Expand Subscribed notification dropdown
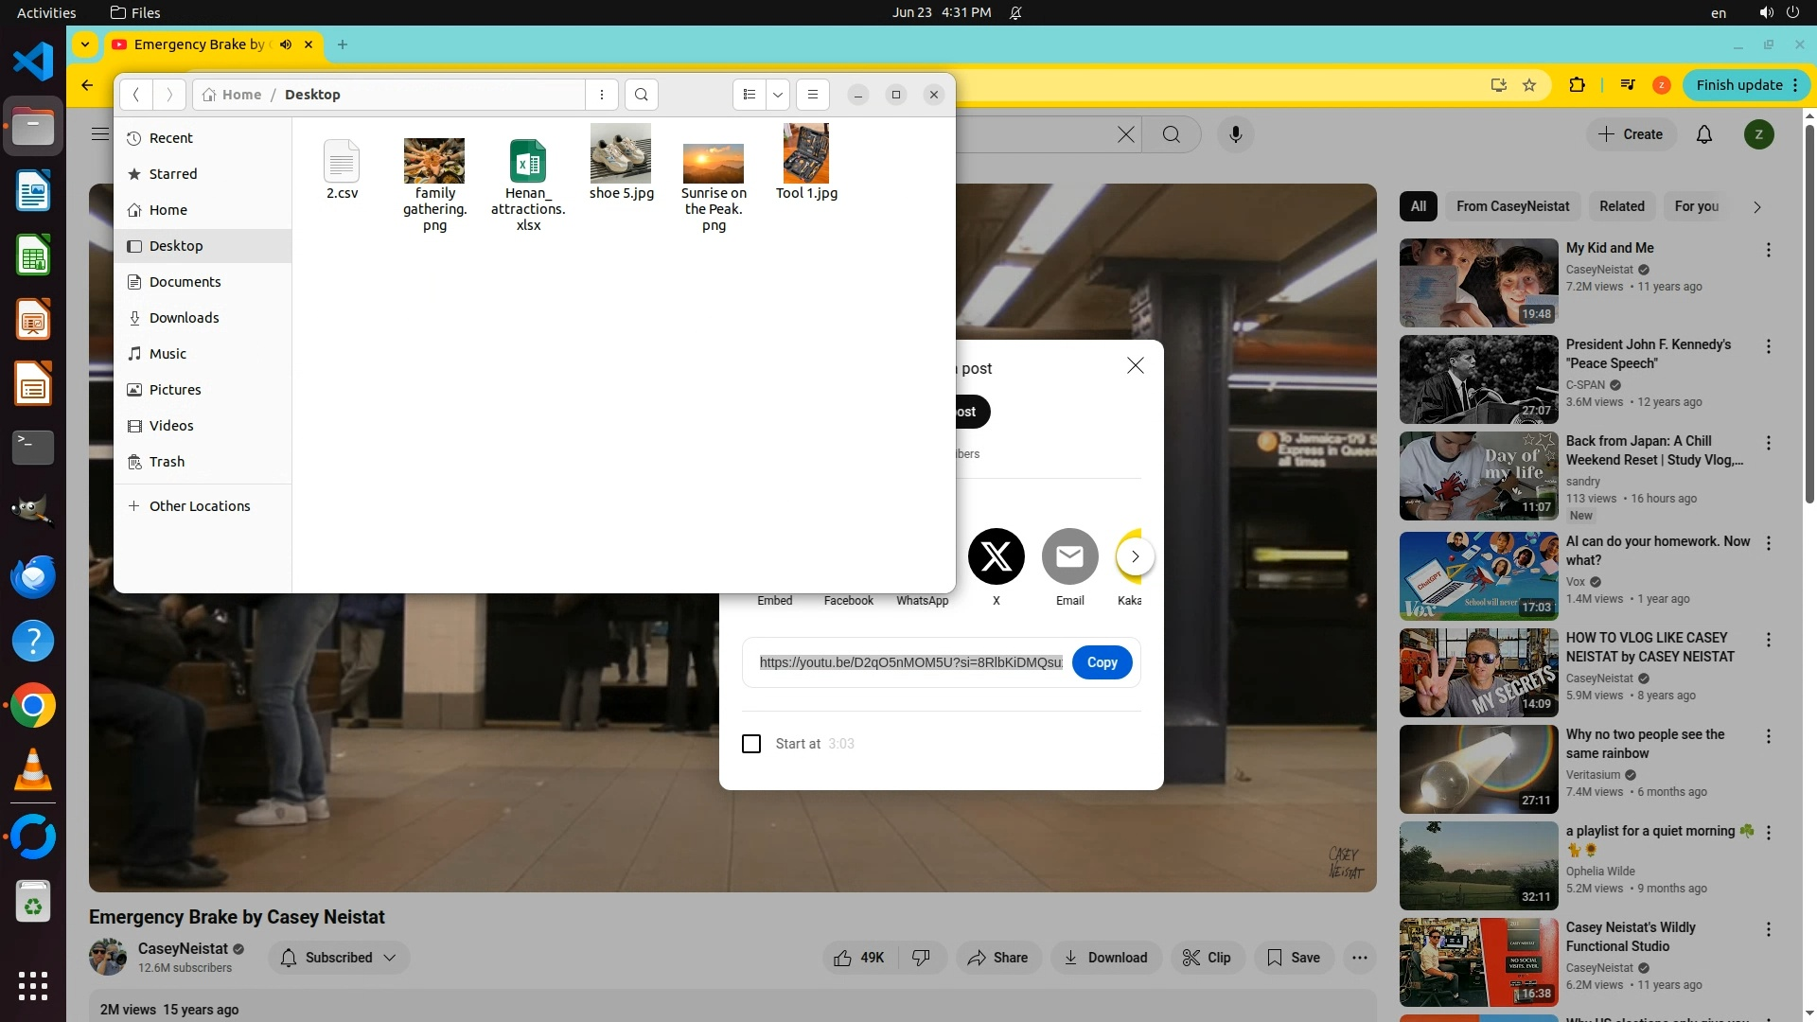This screenshot has height=1022, width=1817. pos(389,958)
